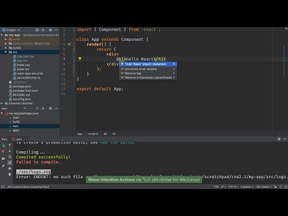
Task: Switch to the start run tab
Action: pos(19,139)
